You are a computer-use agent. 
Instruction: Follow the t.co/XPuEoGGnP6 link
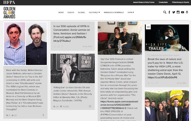(x=162, y=77)
